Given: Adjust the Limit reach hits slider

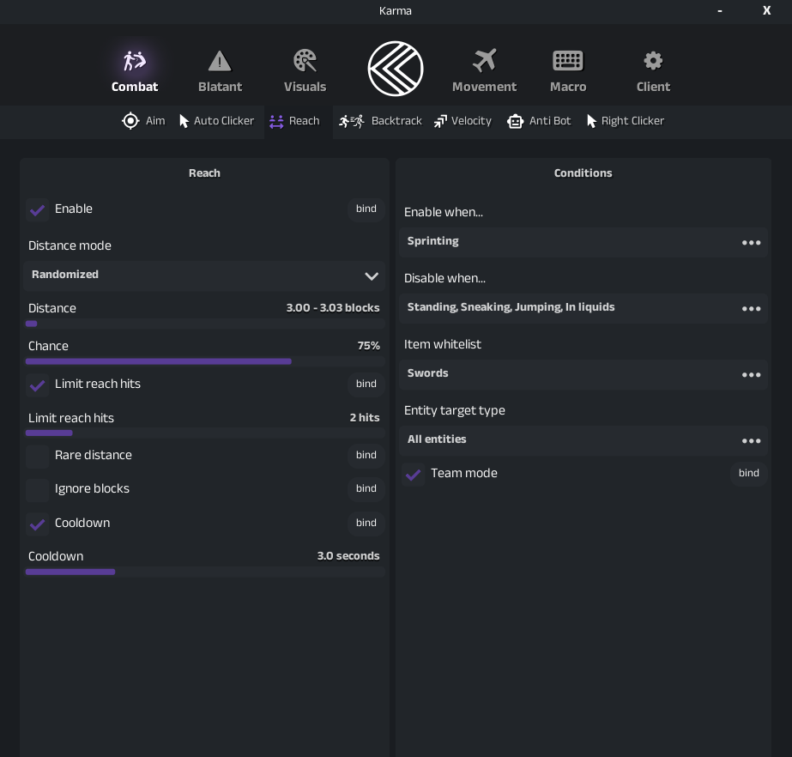Looking at the screenshot, I should [x=205, y=433].
